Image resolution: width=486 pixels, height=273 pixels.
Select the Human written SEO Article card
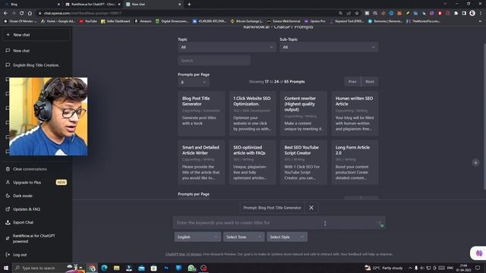[x=355, y=113]
